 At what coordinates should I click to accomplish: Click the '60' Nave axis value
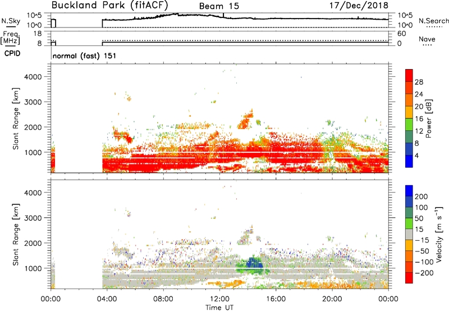coord(401,34)
